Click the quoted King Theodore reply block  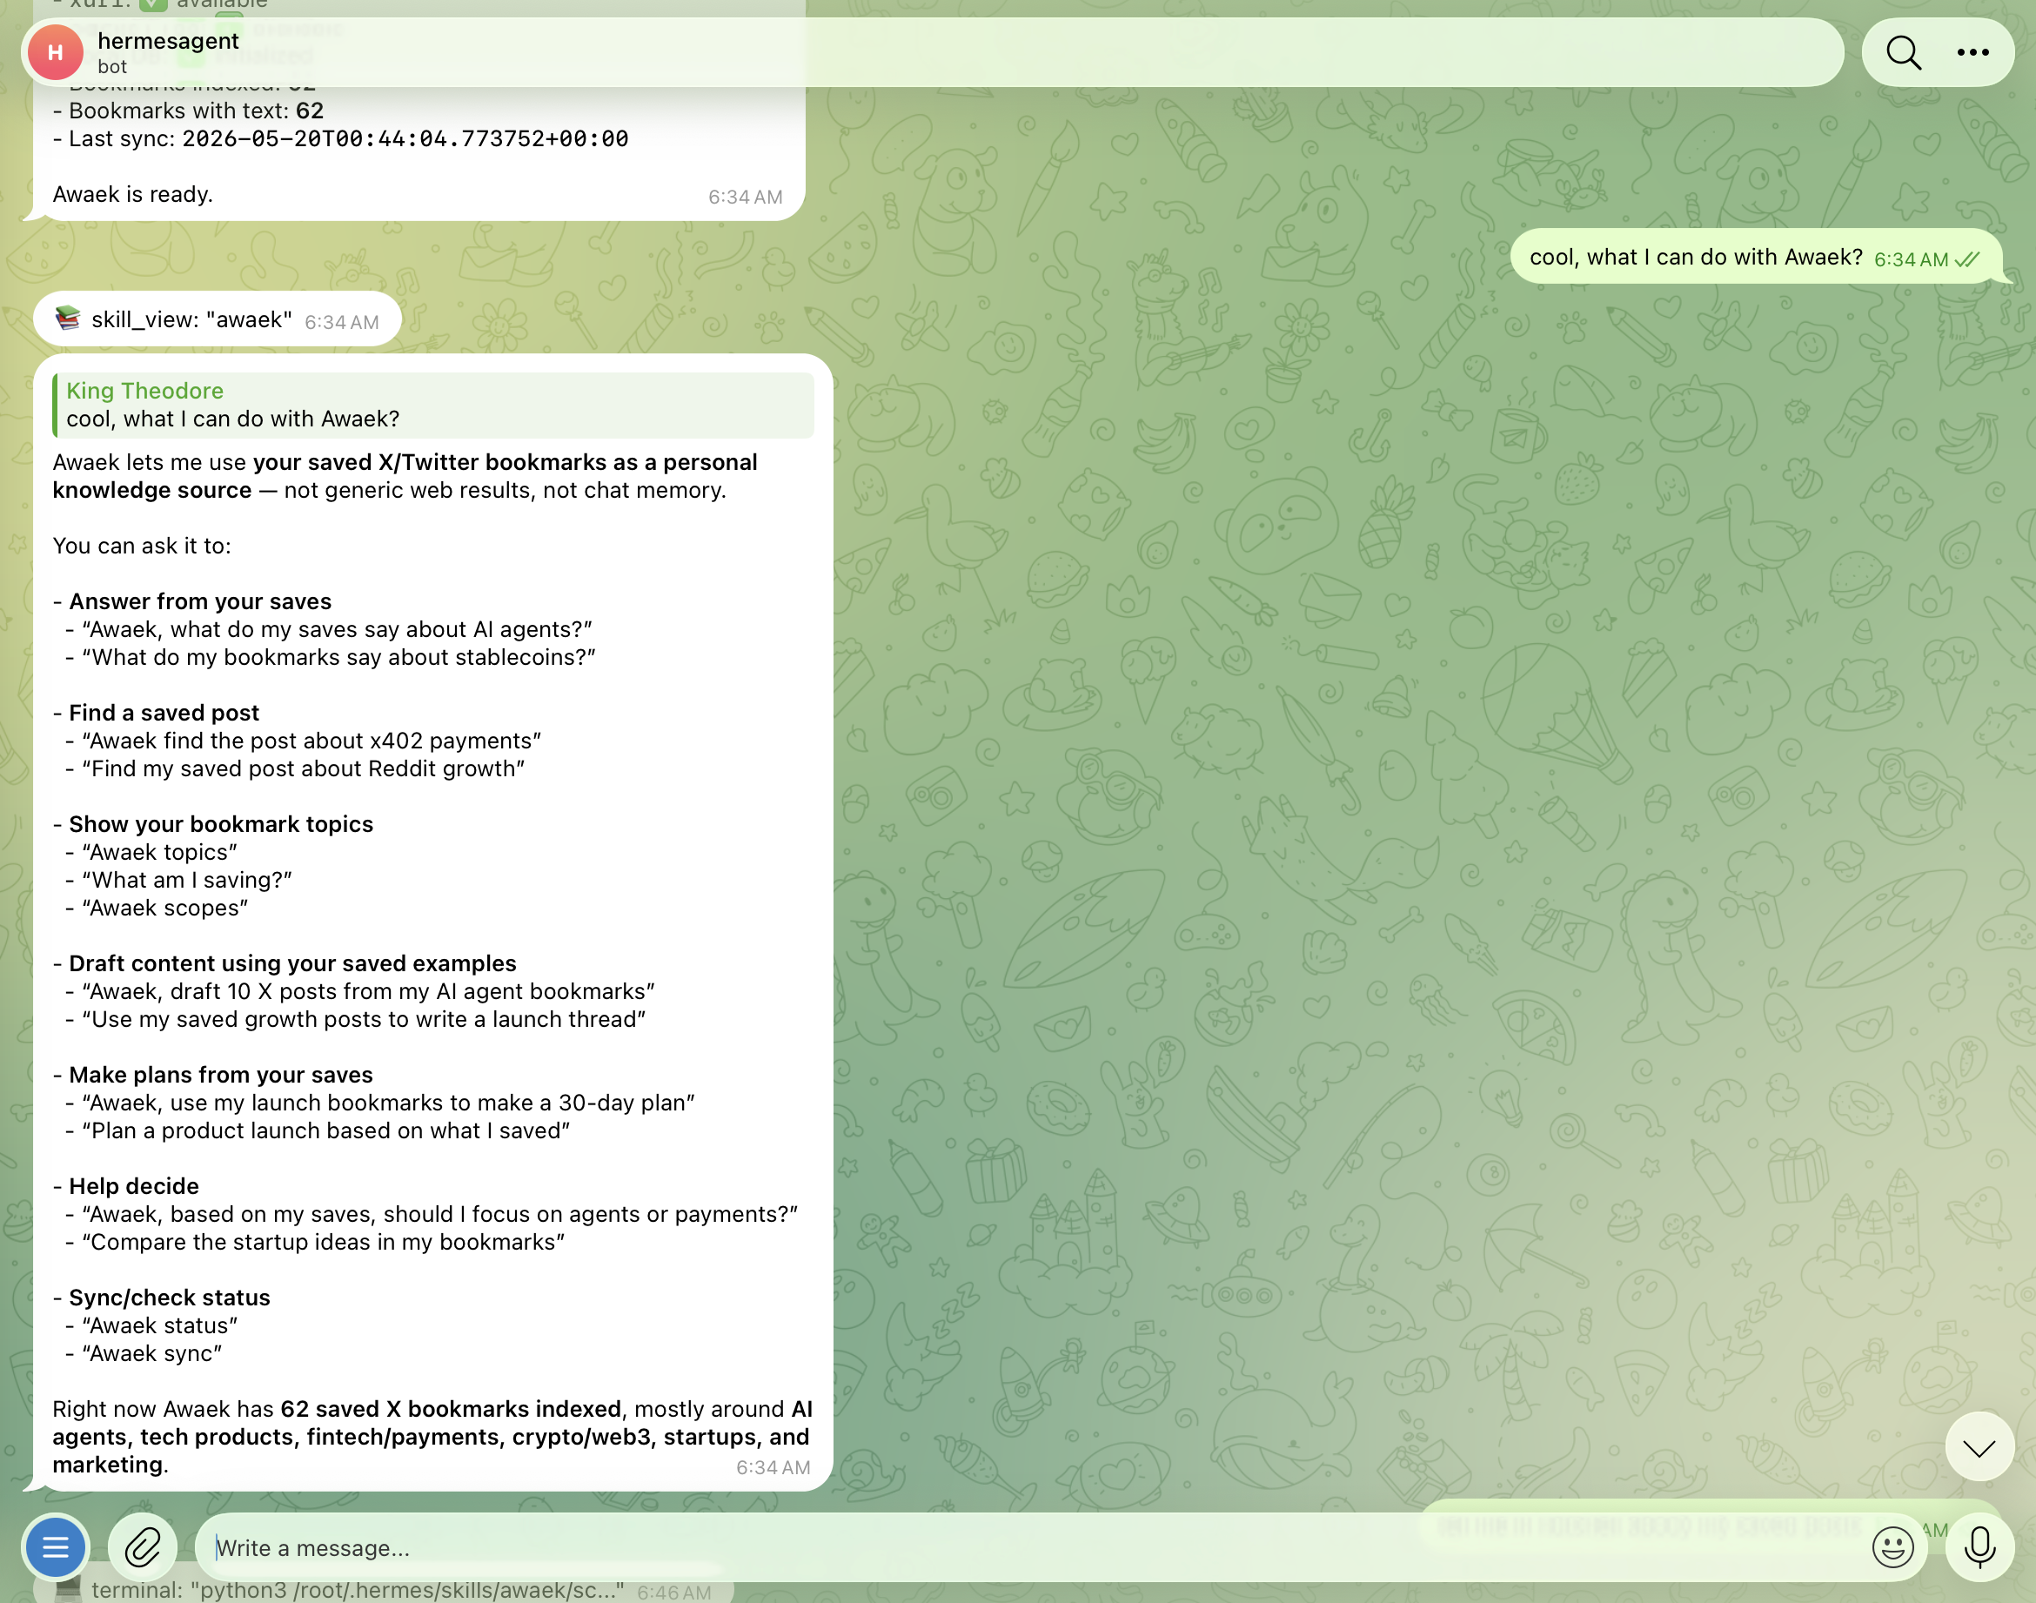coord(433,406)
